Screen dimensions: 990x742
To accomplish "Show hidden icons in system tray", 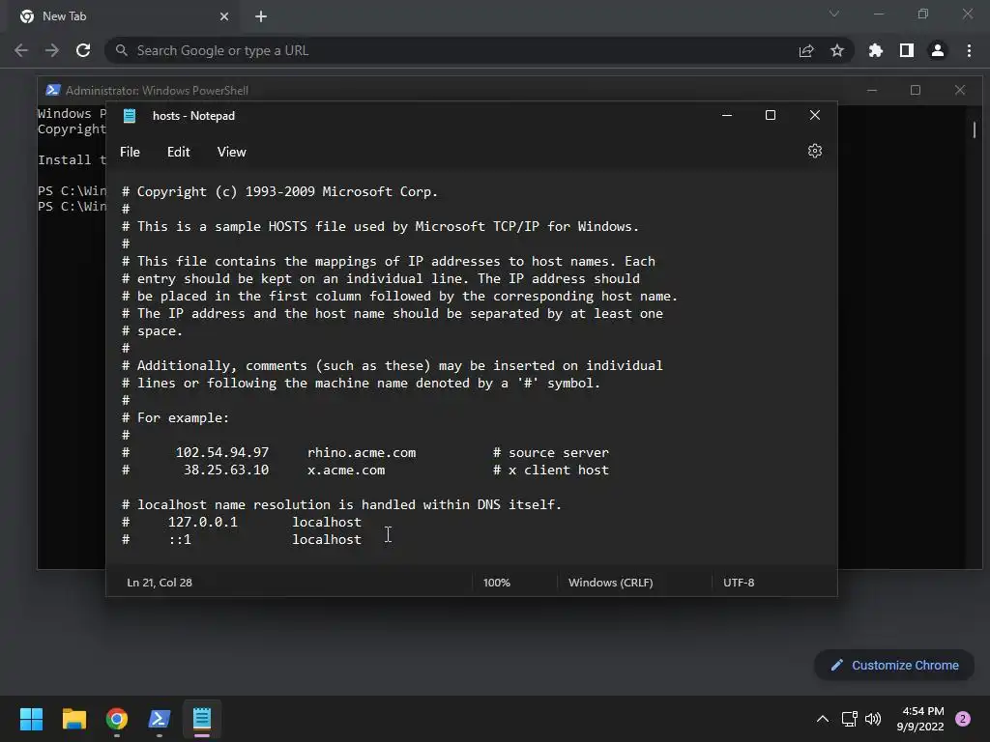I will tap(822, 719).
